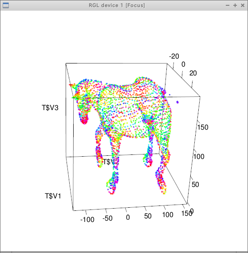Click the RGL device 1 [Focus] title
Viewport: 248px width, 253px height.
tap(117, 5)
